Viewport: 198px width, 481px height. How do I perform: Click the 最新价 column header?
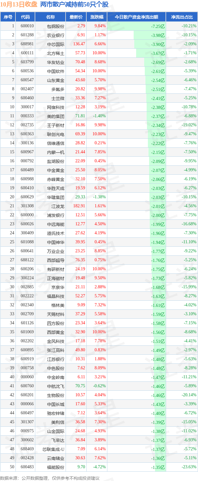tap(76, 17)
